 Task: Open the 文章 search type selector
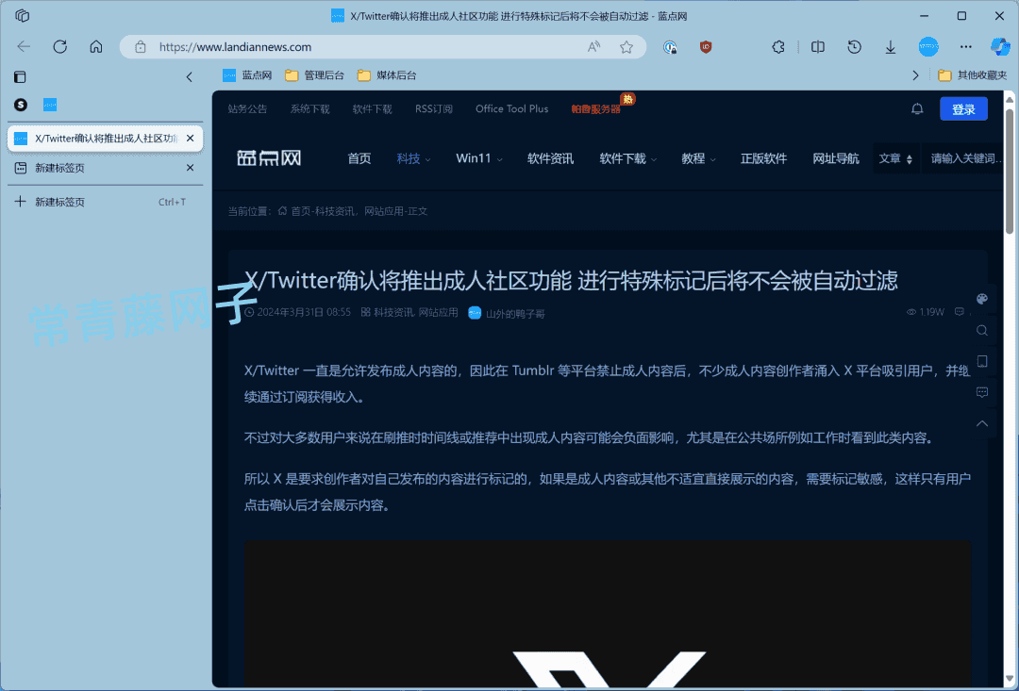click(895, 158)
